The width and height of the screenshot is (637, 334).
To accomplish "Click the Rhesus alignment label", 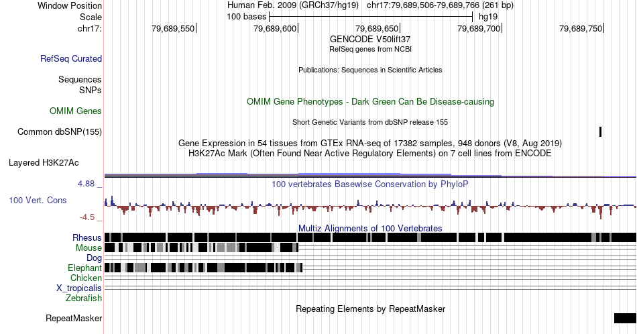I will pos(87,237).
